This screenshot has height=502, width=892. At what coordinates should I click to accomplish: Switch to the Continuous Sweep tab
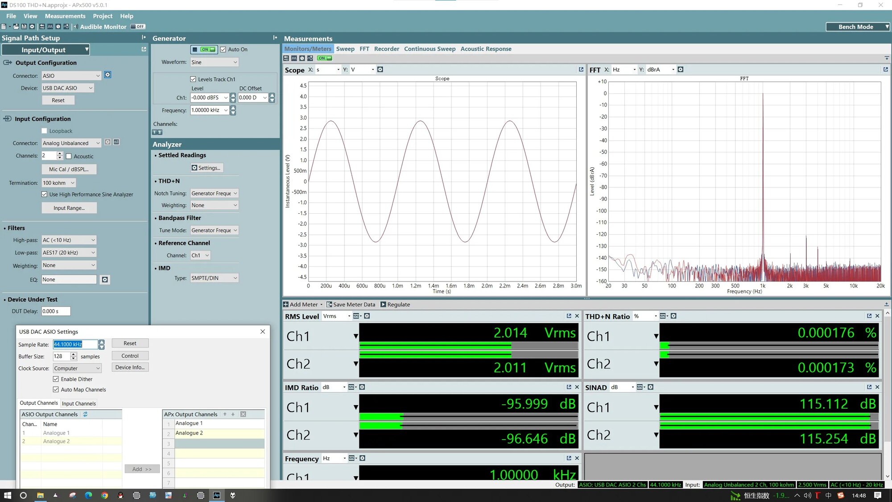429,49
